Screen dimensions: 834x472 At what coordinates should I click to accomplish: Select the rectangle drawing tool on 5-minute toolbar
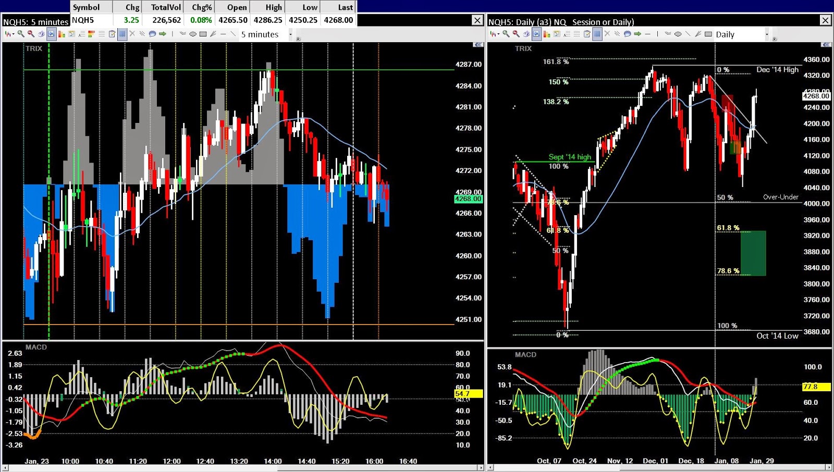point(203,34)
